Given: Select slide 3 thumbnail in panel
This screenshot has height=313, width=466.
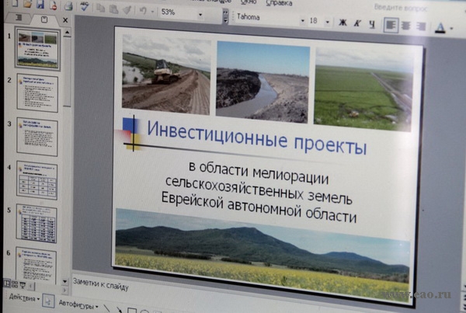Looking at the screenshot, I should 36,138.
